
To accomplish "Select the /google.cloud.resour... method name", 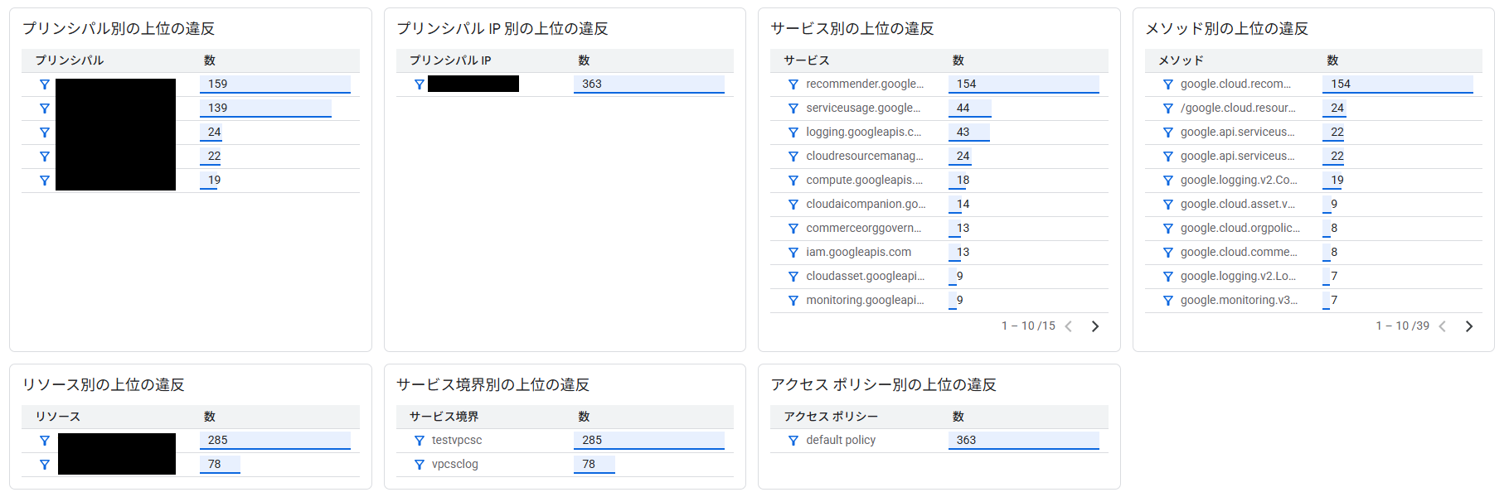I will coord(1238,108).
